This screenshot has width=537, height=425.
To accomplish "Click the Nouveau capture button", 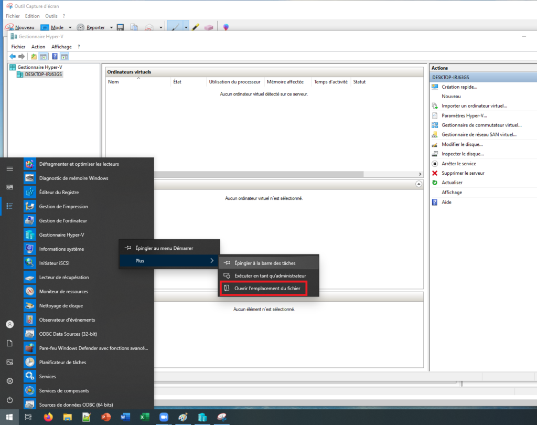I will pyautogui.click(x=21, y=27).
